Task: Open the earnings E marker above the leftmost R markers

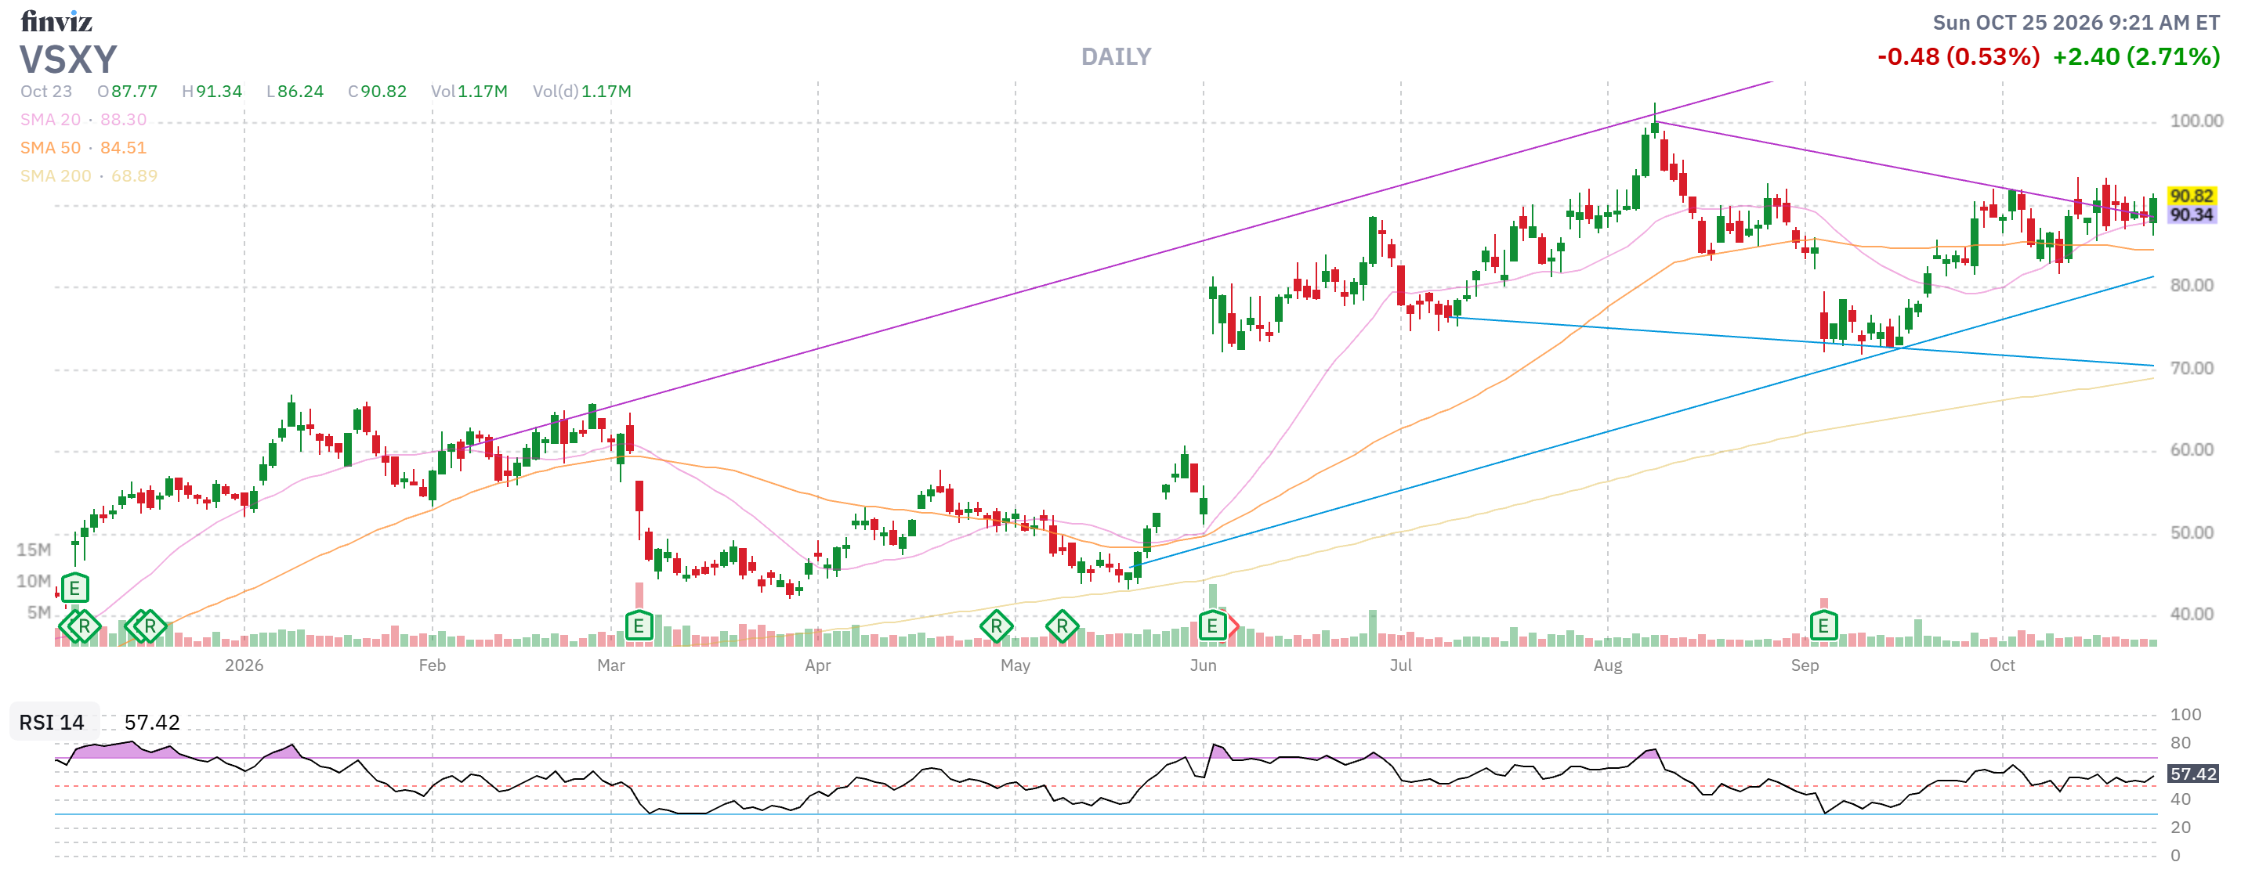Action: coord(74,588)
